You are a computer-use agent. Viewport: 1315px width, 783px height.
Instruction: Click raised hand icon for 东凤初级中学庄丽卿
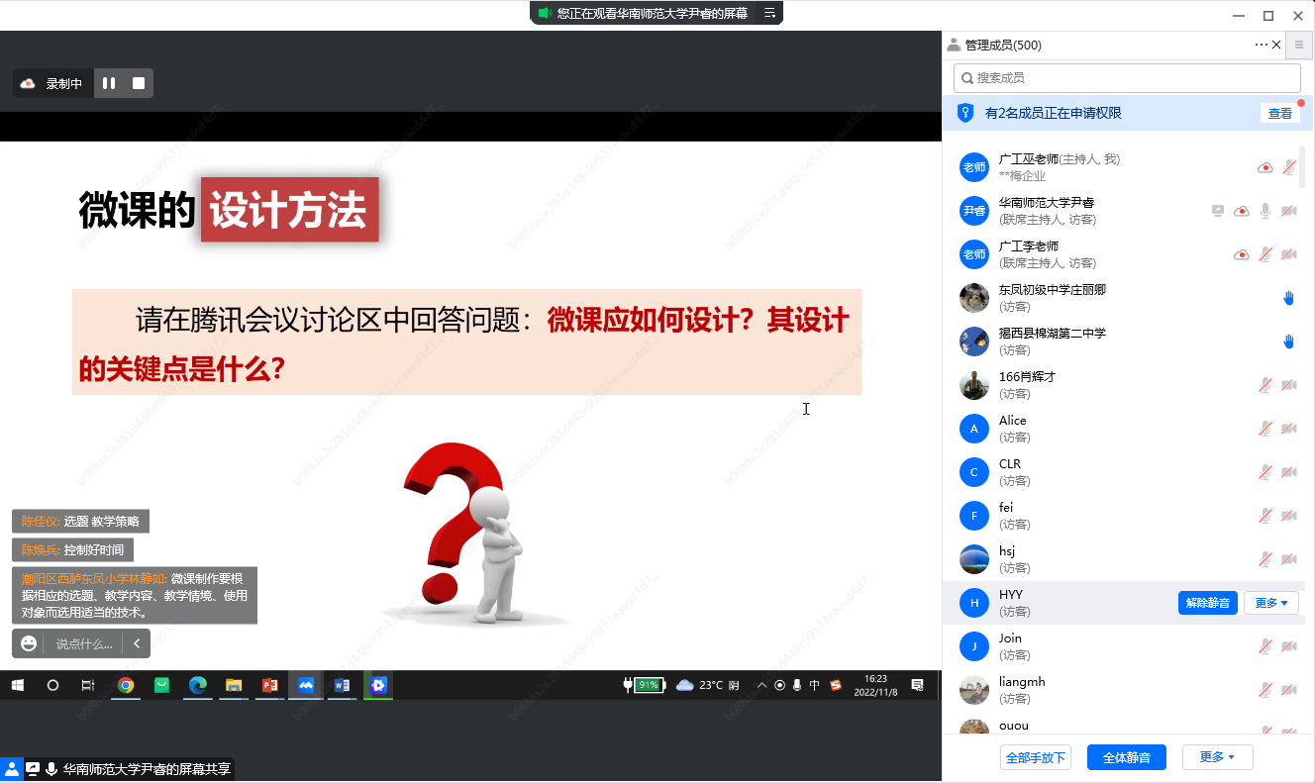[1288, 298]
